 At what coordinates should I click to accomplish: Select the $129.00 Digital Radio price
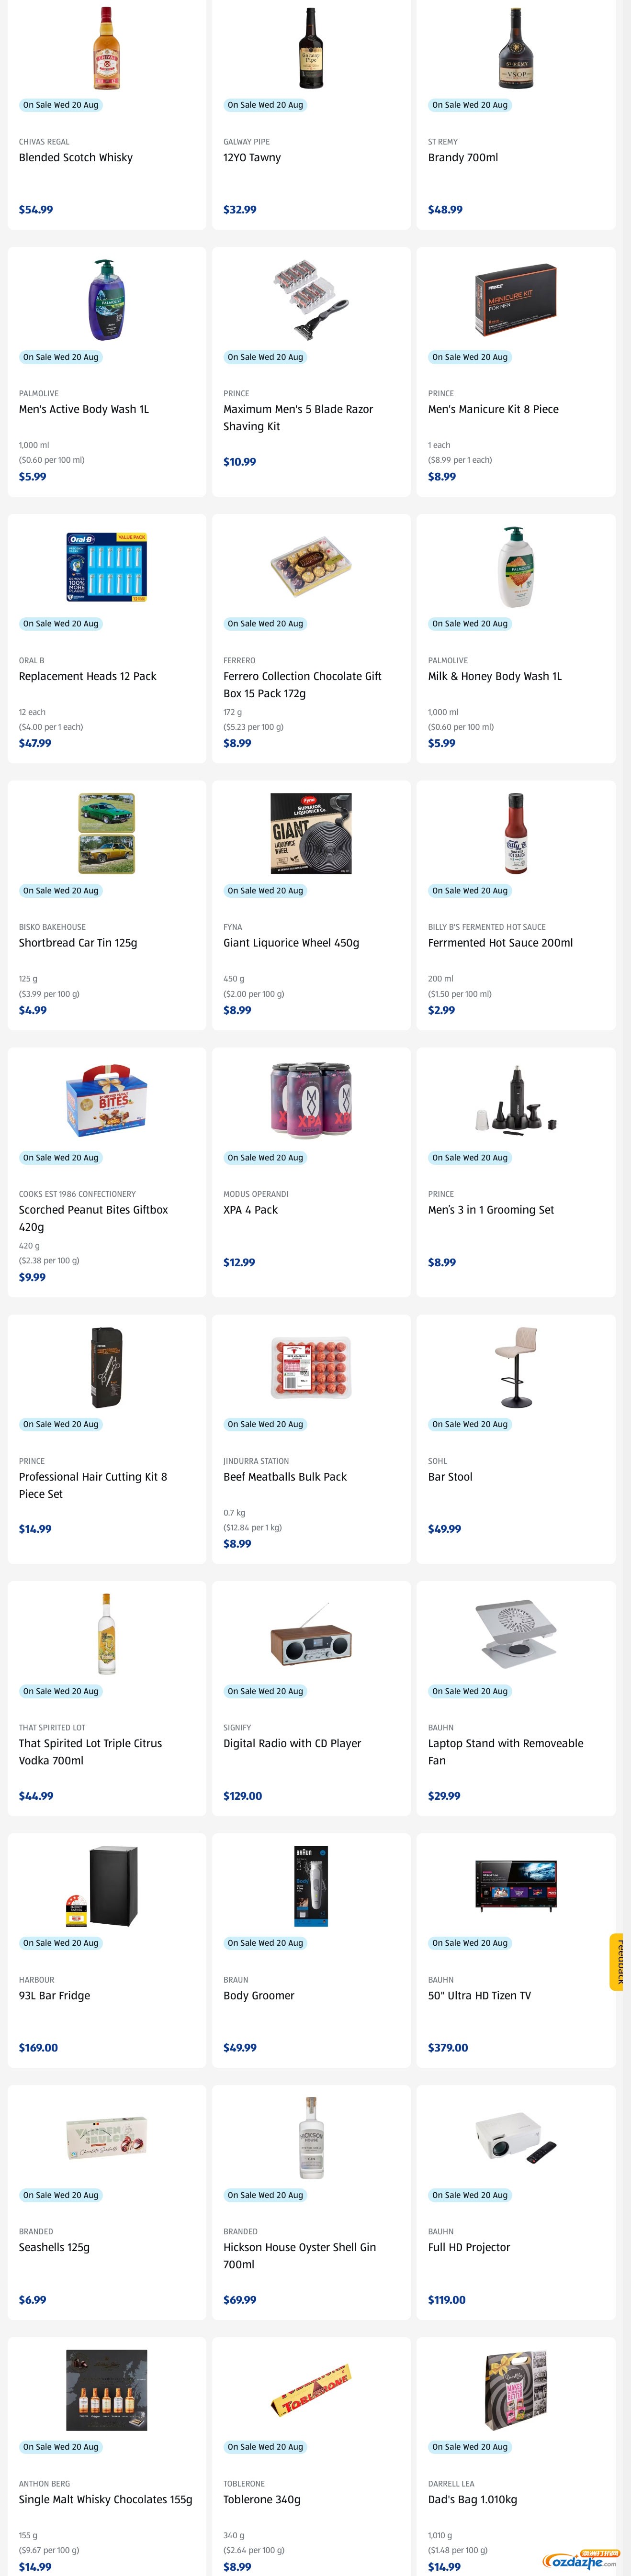[243, 1796]
